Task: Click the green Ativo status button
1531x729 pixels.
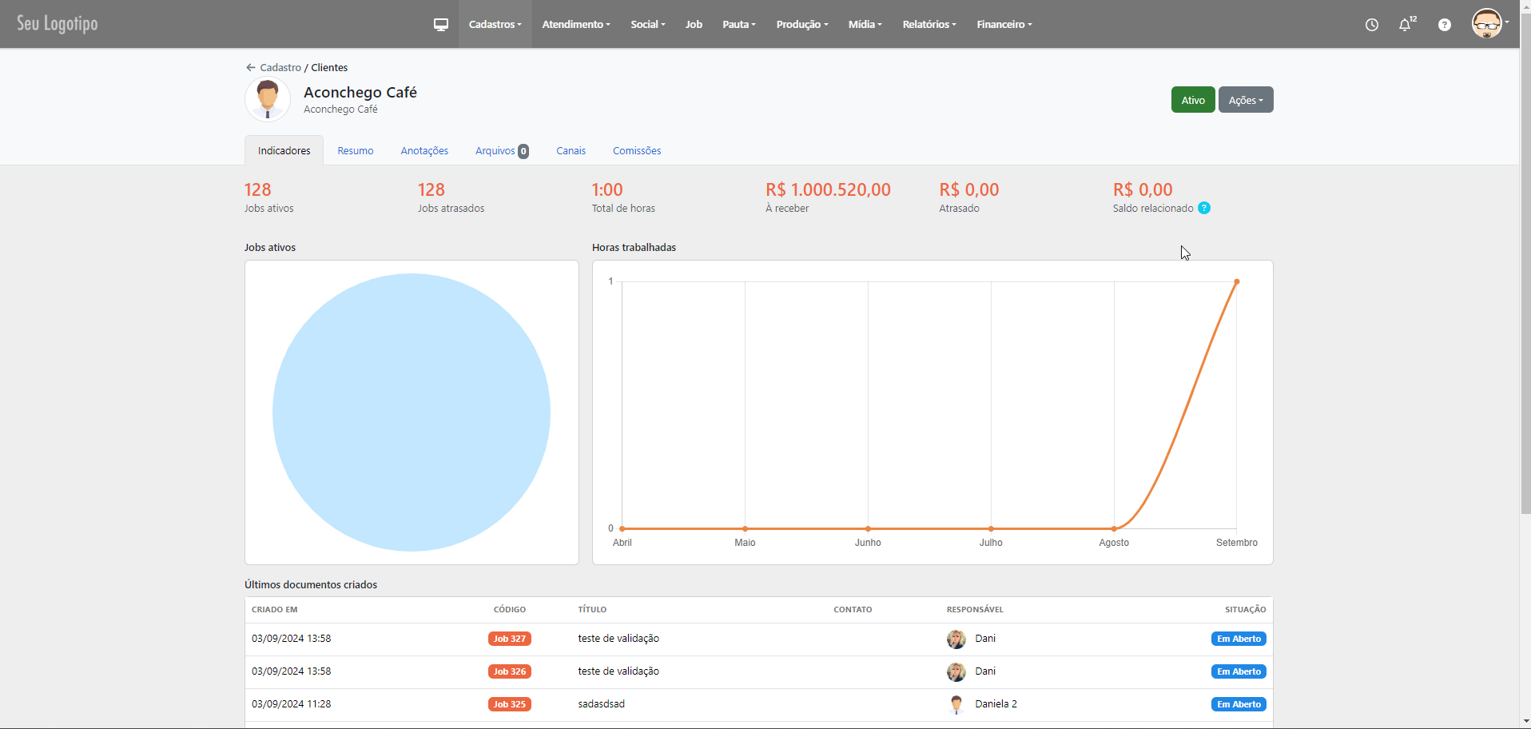Action: coord(1192,100)
